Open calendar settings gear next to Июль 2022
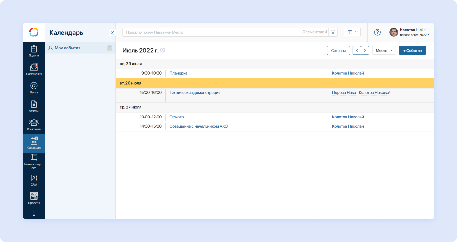This screenshot has width=457, height=242. pos(163,50)
